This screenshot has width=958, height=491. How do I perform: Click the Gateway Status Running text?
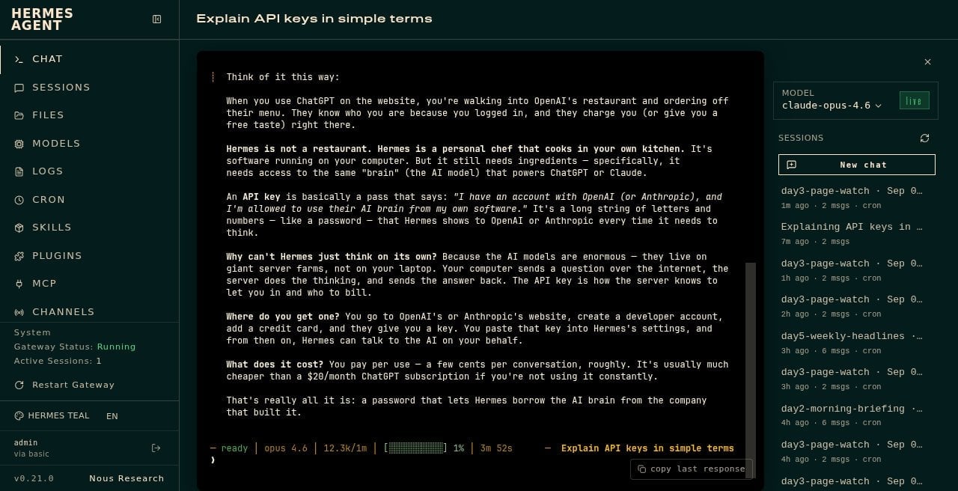coord(75,347)
